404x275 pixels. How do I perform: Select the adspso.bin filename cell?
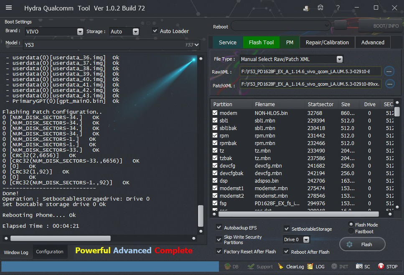pyautogui.click(x=267, y=181)
